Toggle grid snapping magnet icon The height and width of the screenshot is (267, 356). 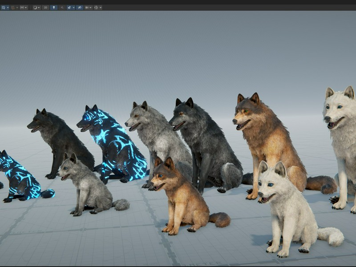pyautogui.click(x=13, y=8)
